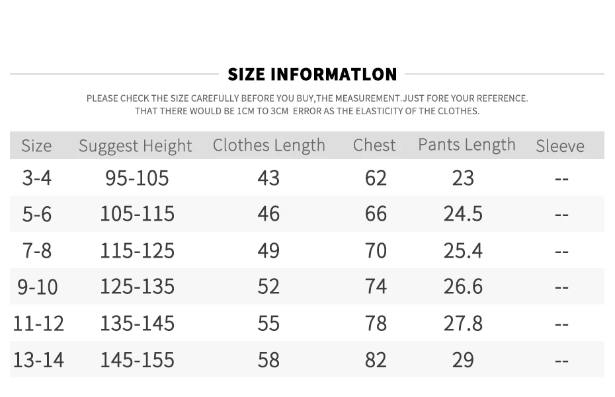Select the 3-4 size cell
This screenshot has width=615, height=397.
coord(36,178)
